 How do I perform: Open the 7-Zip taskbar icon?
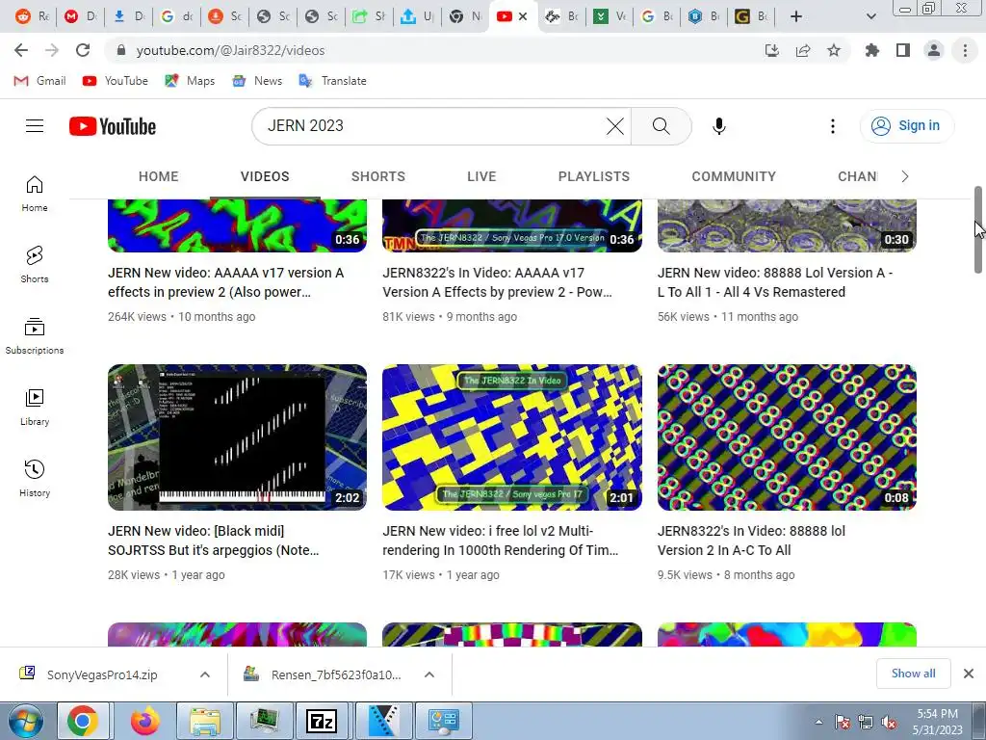point(322,721)
